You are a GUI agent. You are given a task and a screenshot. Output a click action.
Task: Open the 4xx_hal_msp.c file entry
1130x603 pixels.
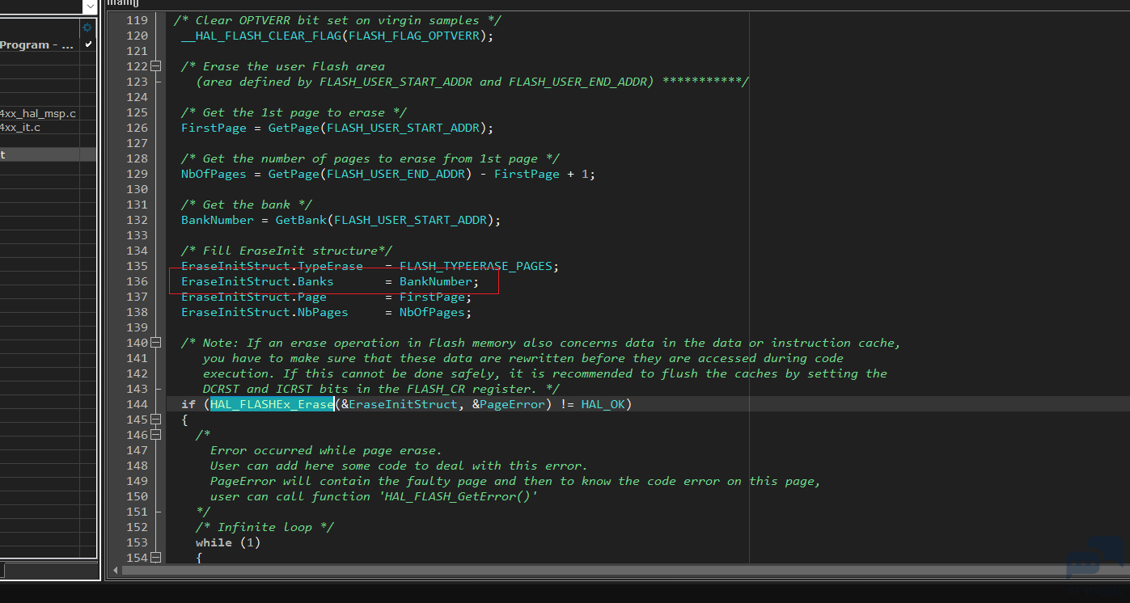[x=36, y=113]
